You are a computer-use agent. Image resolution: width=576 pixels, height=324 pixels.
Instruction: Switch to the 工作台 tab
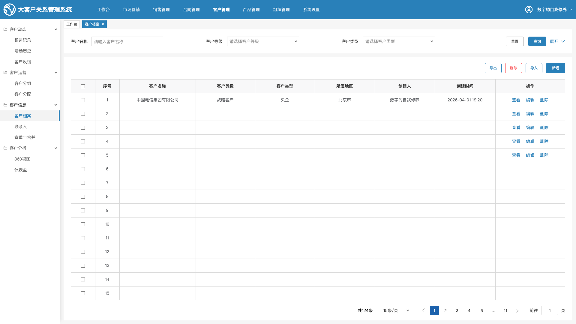(72, 24)
